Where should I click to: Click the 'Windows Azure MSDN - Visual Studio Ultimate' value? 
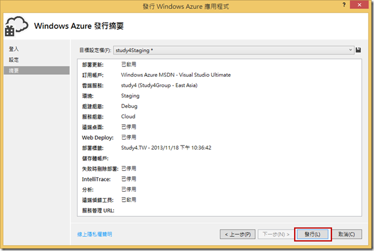coord(176,75)
